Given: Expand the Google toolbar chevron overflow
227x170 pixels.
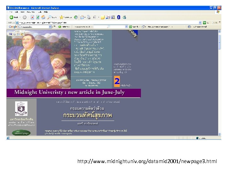Looking at the screenshot, I should click(x=55, y=26).
